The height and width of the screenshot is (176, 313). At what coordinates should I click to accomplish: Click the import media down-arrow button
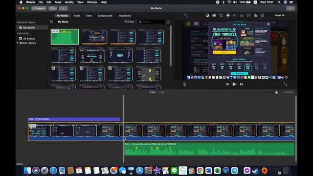[x=63, y=8]
